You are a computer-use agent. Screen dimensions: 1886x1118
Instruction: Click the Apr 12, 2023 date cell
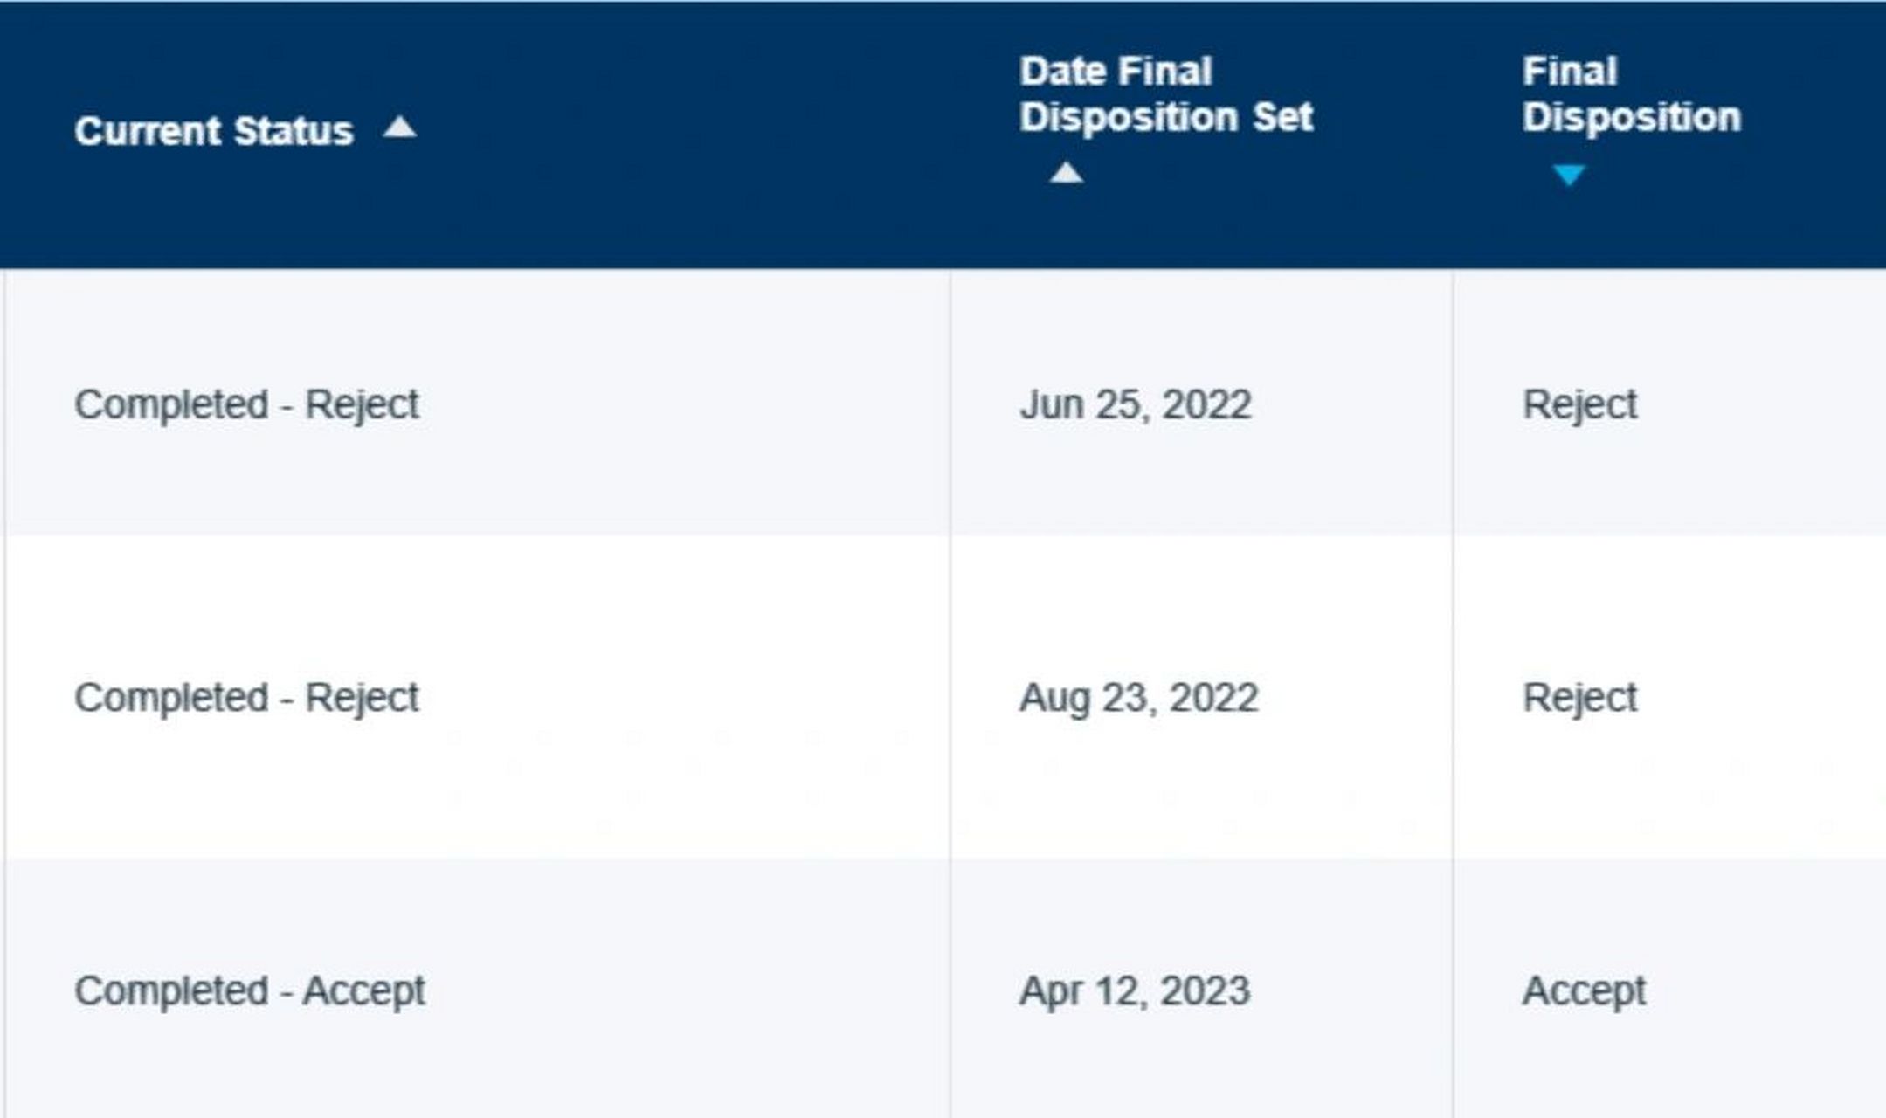tap(1134, 991)
